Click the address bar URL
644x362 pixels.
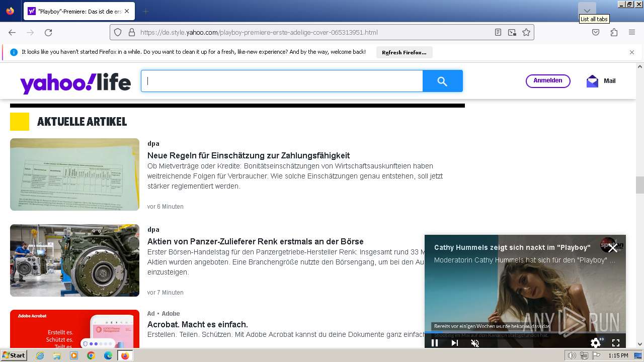tap(259, 32)
